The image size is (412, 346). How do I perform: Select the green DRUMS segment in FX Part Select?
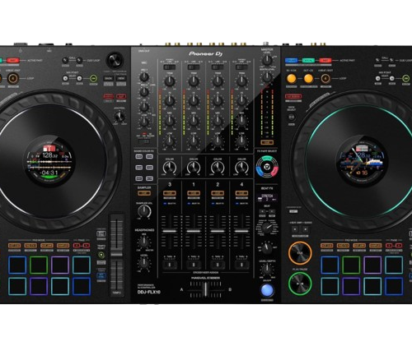click(267, 159)
